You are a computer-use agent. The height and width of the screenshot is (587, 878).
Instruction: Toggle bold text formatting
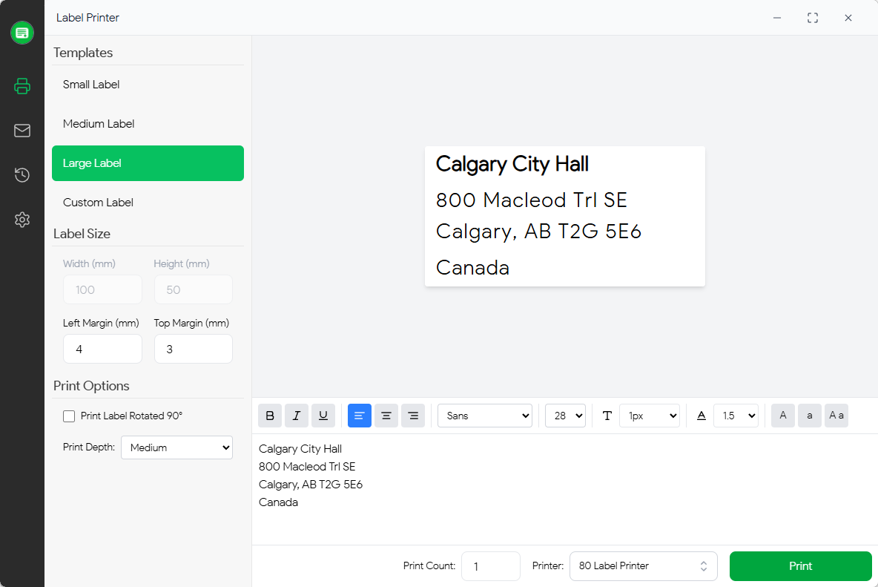tap(270, 416)
